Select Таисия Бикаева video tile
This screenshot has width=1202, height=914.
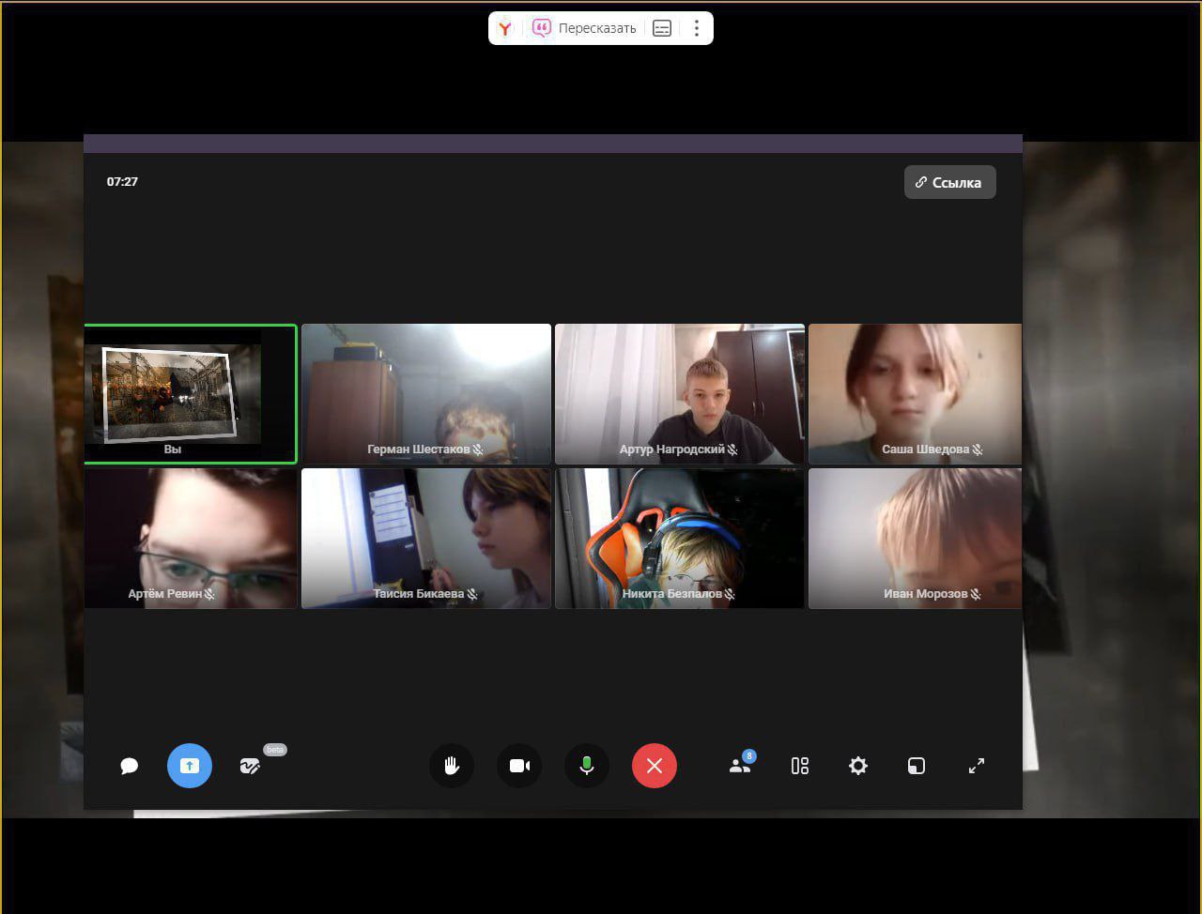tap(426, 539)
